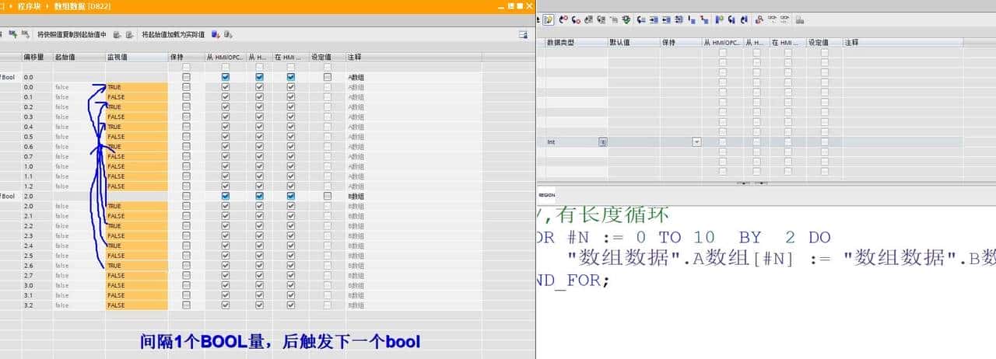This screenshot has width=996, height=359.
Task: Click the 将起始值加载为实际值 button
Action: 173,35
